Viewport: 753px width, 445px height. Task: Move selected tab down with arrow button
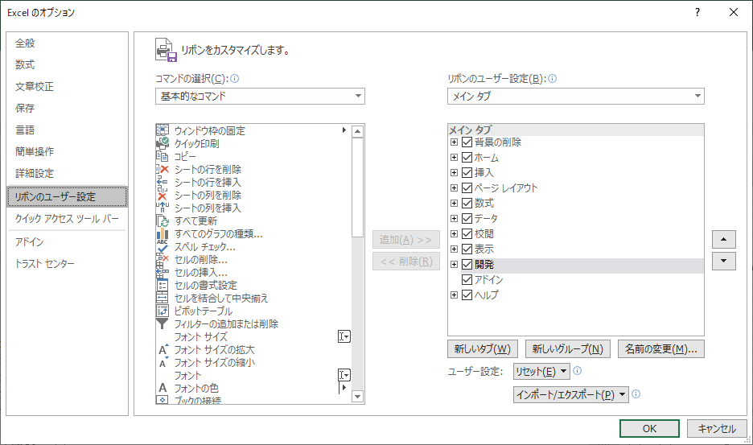point(724,261)
